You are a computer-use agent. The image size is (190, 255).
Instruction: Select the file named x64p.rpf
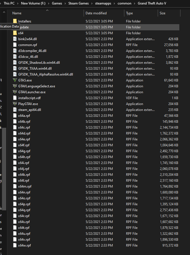tap(24, 204)
